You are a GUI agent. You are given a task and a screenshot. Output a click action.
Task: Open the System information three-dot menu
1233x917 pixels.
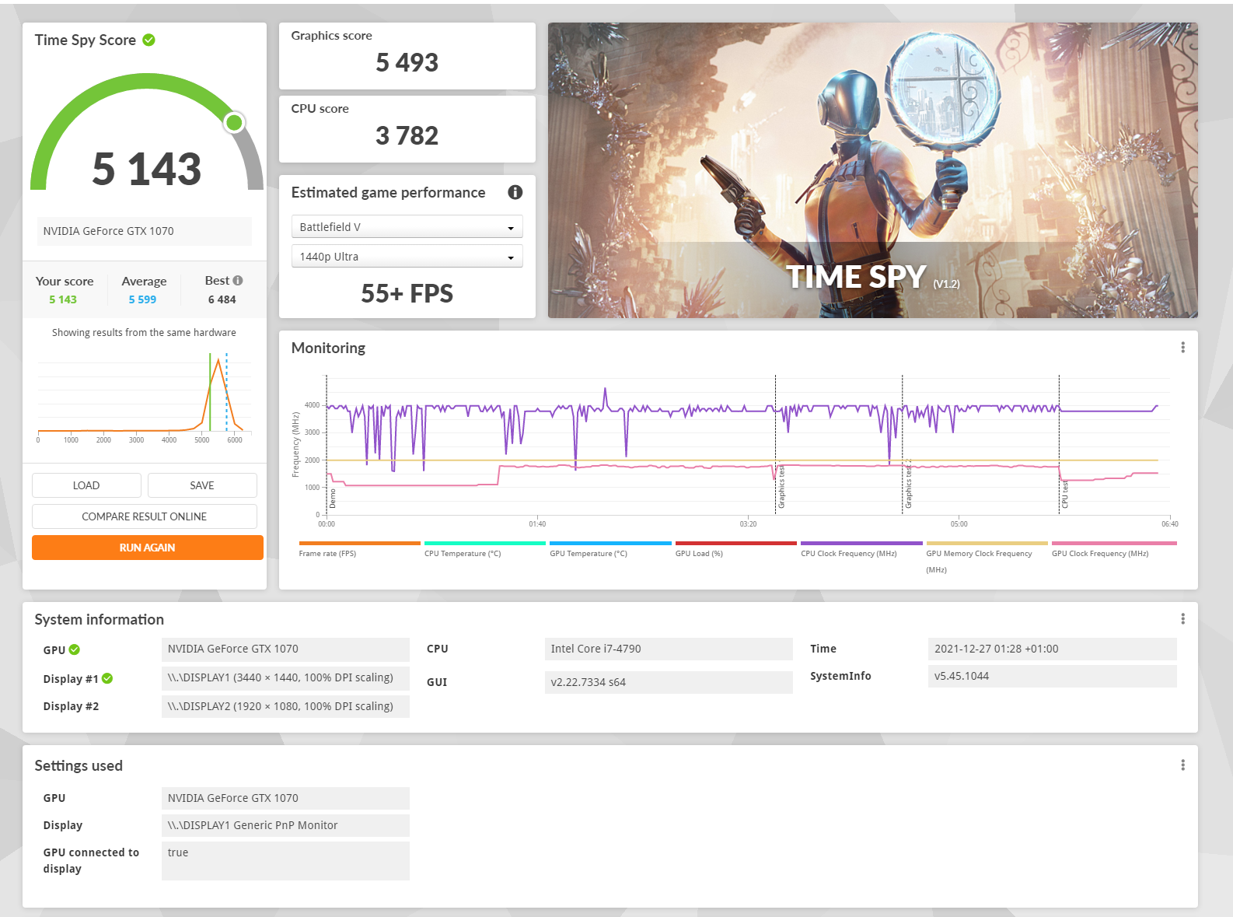coord(1182,619)
